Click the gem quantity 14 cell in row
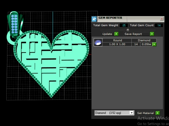Screen dimensions: 169x126 point(136,44)
